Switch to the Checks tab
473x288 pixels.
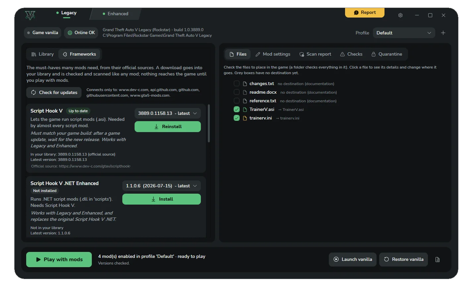tap(351, 54)
